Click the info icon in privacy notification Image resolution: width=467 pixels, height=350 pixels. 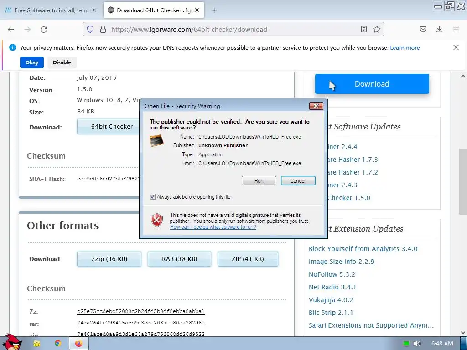point(12,47)
